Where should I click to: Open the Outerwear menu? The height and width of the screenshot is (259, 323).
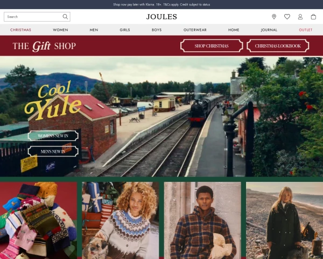click(195, 30)
